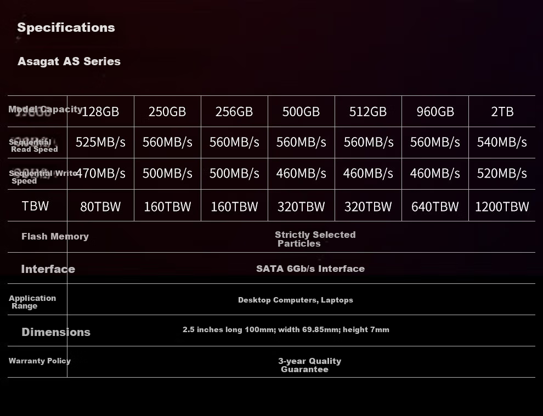Viewport: 543px width, 416px height.
Task: Select the Sequential Read Speed row label
Action: coord(33,146)
